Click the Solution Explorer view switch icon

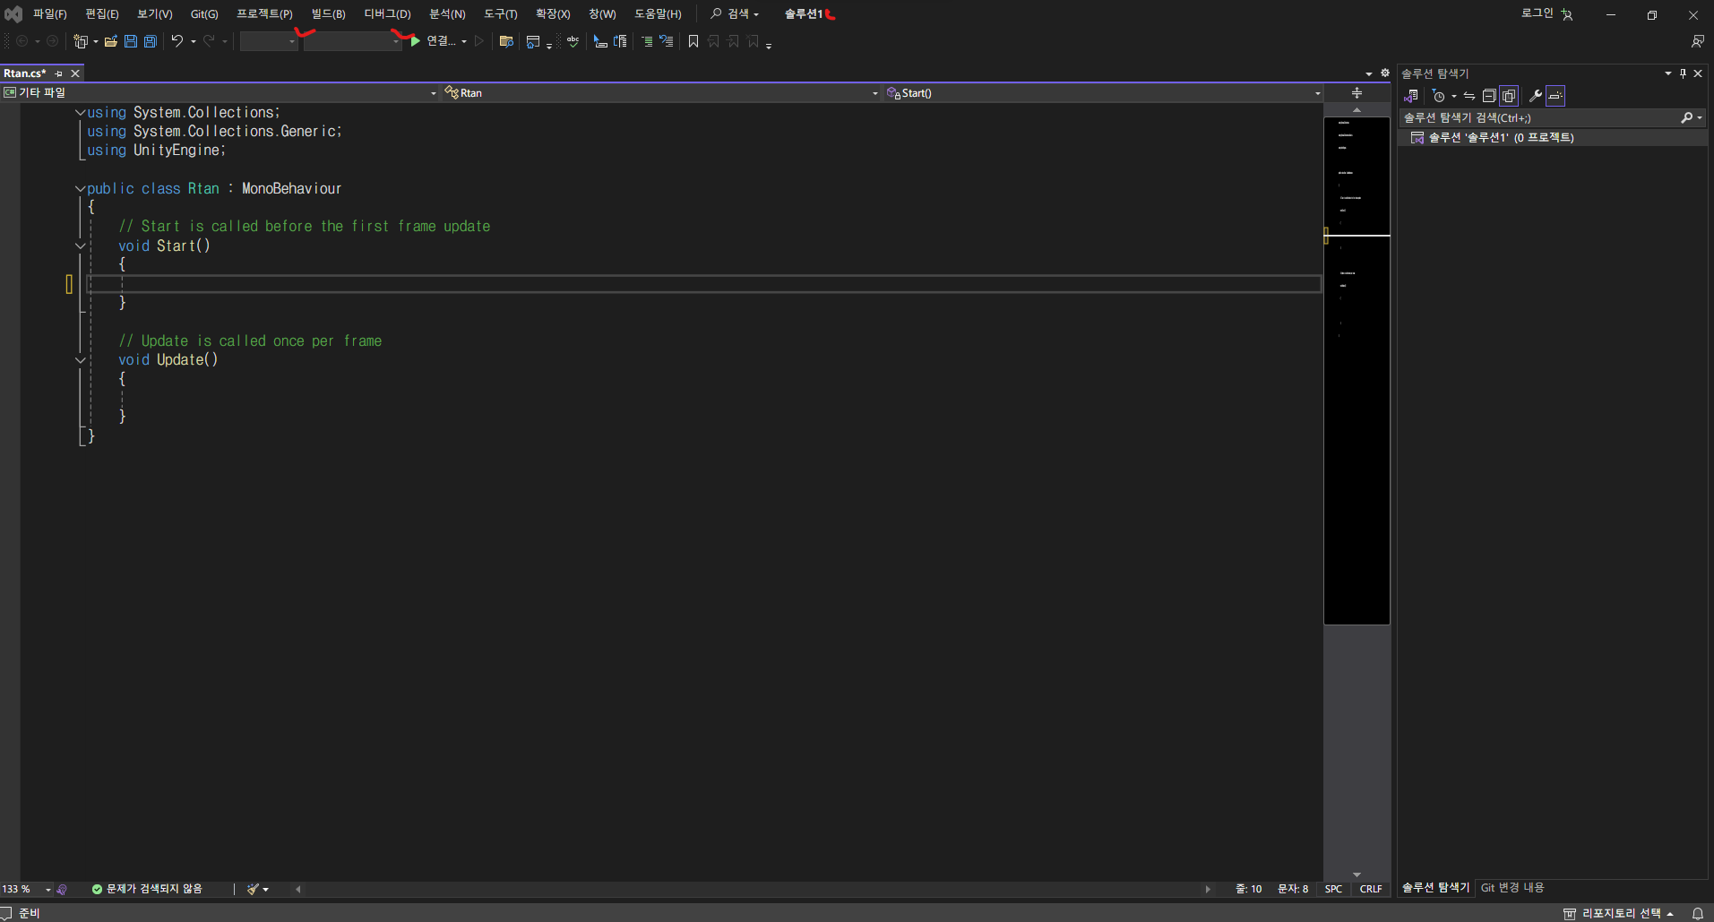1411,96
